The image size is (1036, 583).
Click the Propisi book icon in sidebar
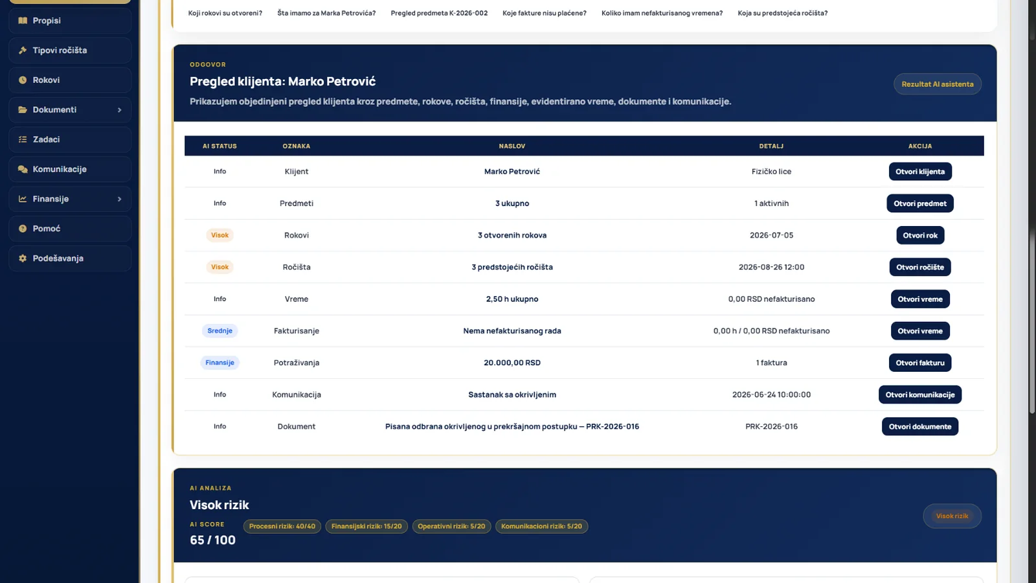(x=23, y=21)
